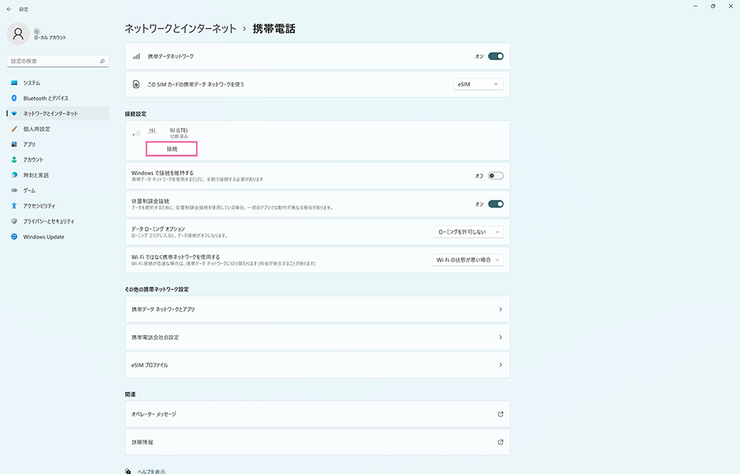Viewport: 740px width, 474px height.
Task: Click the search magnifier icon in the sidebar
Action: [103, 60]
